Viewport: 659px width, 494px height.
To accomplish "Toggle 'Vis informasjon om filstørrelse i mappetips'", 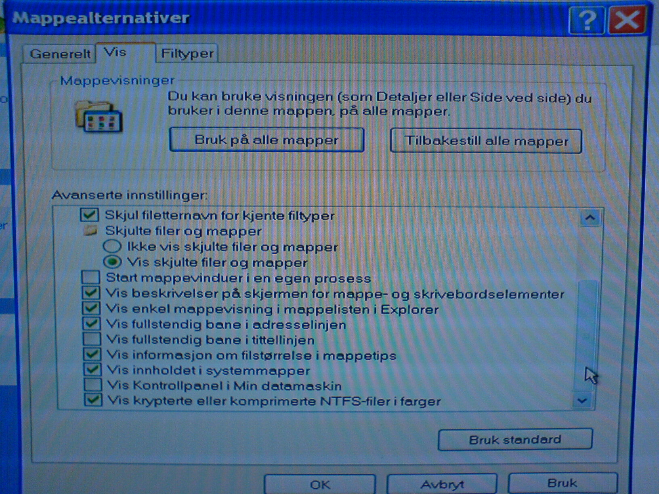I will point(92,354).
